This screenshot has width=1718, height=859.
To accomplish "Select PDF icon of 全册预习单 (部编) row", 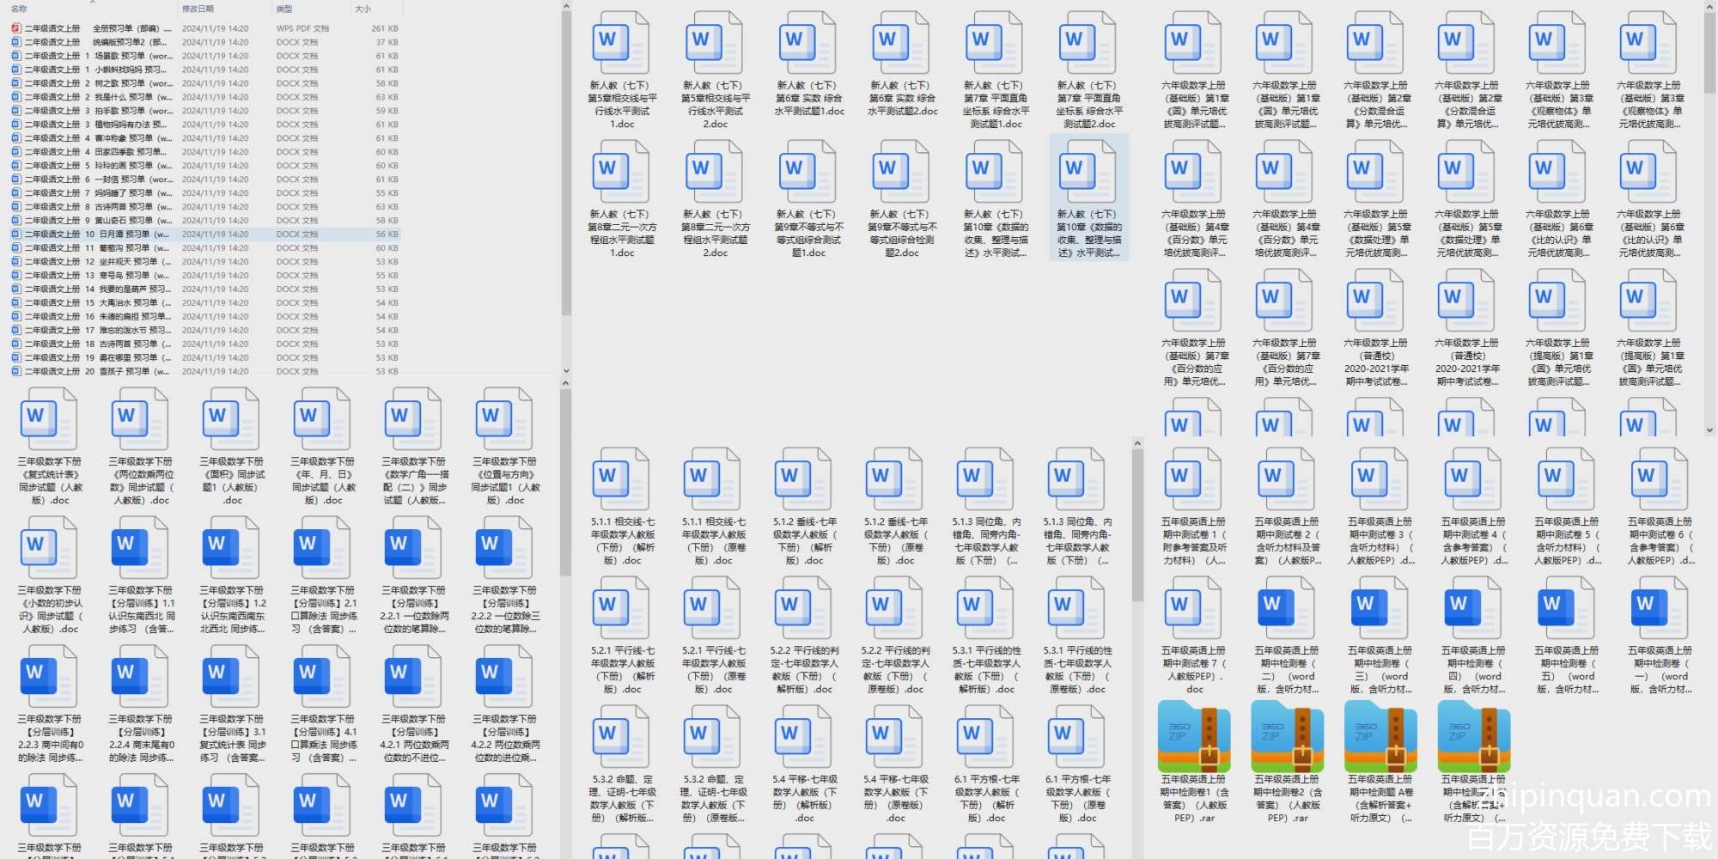I will (16, 28).
